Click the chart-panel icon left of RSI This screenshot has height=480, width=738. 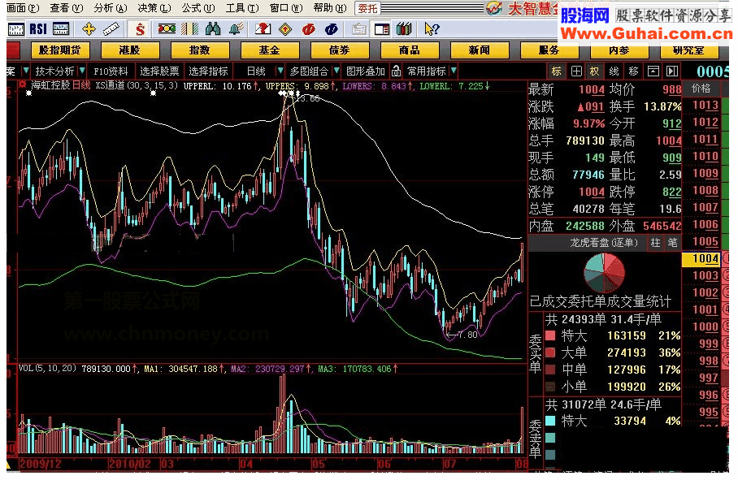click(16, 29)
